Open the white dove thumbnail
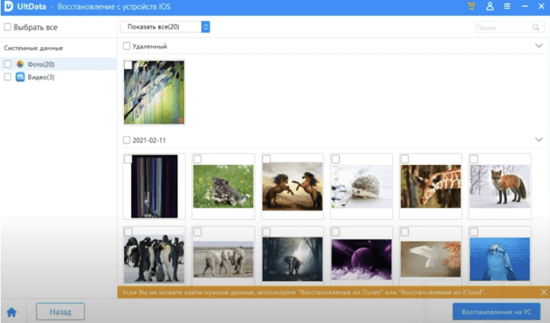550x323 pixels. (x=430, y=259)
